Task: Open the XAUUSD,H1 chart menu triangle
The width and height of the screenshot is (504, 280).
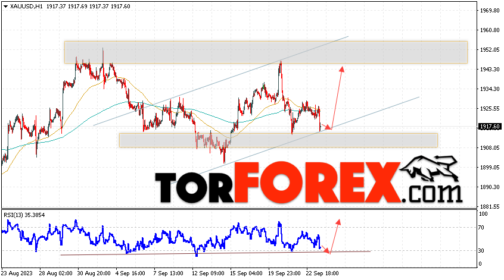Action: coord(5,7)
